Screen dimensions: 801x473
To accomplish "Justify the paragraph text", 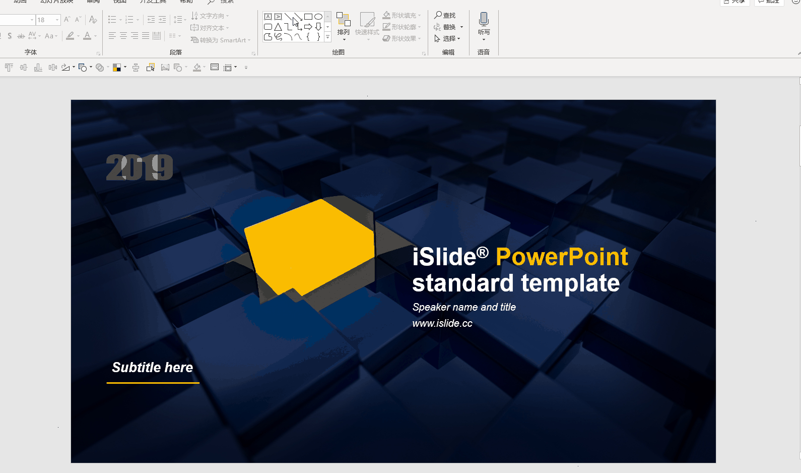I will [x=146, y=36].
